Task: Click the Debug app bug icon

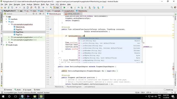Action: (71, 7)
